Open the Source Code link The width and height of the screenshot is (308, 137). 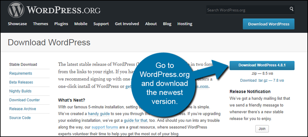coord(20,118)
